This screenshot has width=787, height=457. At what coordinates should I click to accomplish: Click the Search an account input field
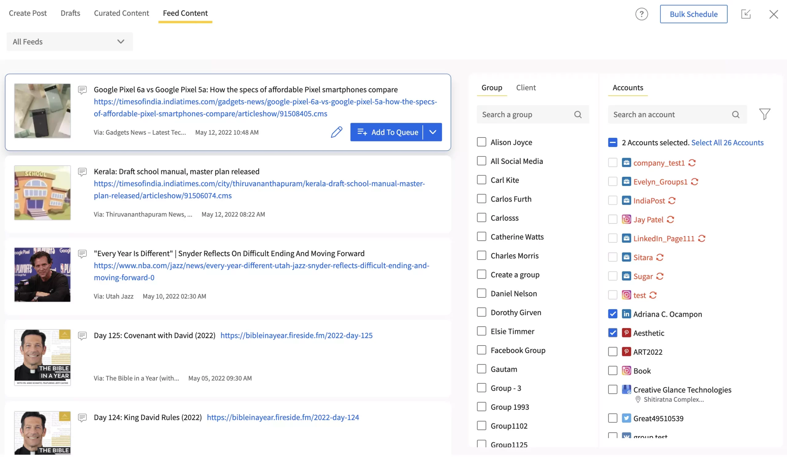click(x=677, y=114)
